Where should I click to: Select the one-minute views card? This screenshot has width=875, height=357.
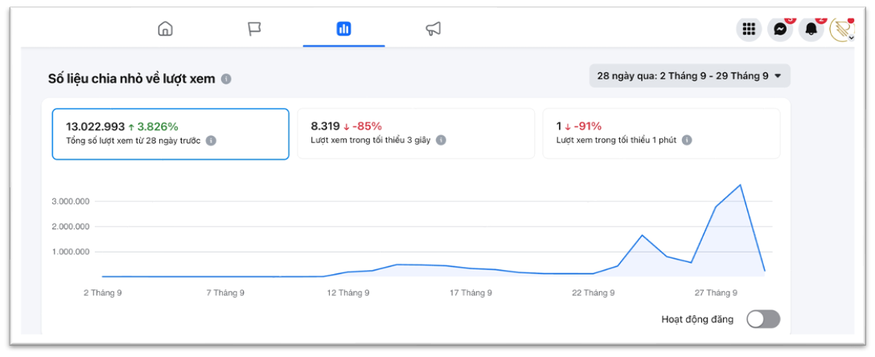pyautogui.click(x=661, y=133)
